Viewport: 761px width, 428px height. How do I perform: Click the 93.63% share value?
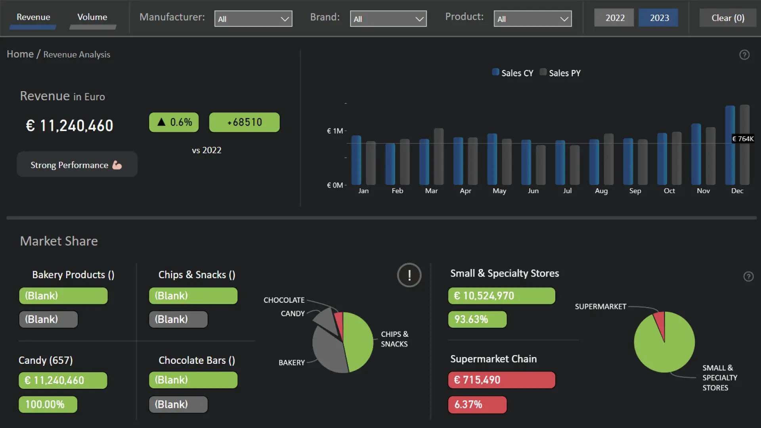point(477,319)
